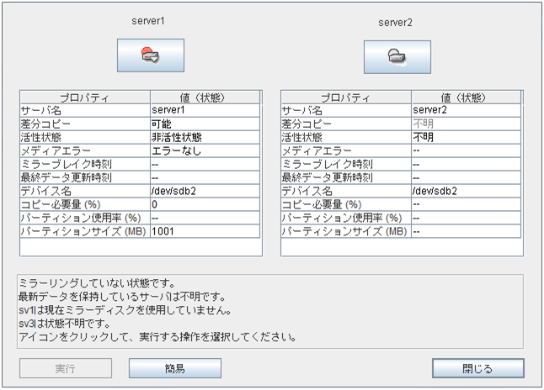The image size is (544, 390).
Task: Click server2 table プロパティ column header
Action: tap(345, 97)
